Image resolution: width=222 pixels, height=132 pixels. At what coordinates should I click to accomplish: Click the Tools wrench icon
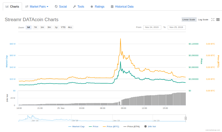point(75,6)
